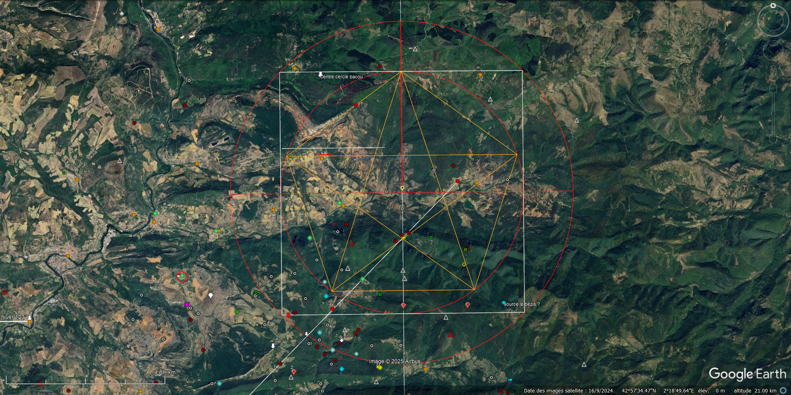Image resolution: width=791 pixels, height=395 pixels.
Task: Click the white balloon pin placemark
Action: pos(211,296)
